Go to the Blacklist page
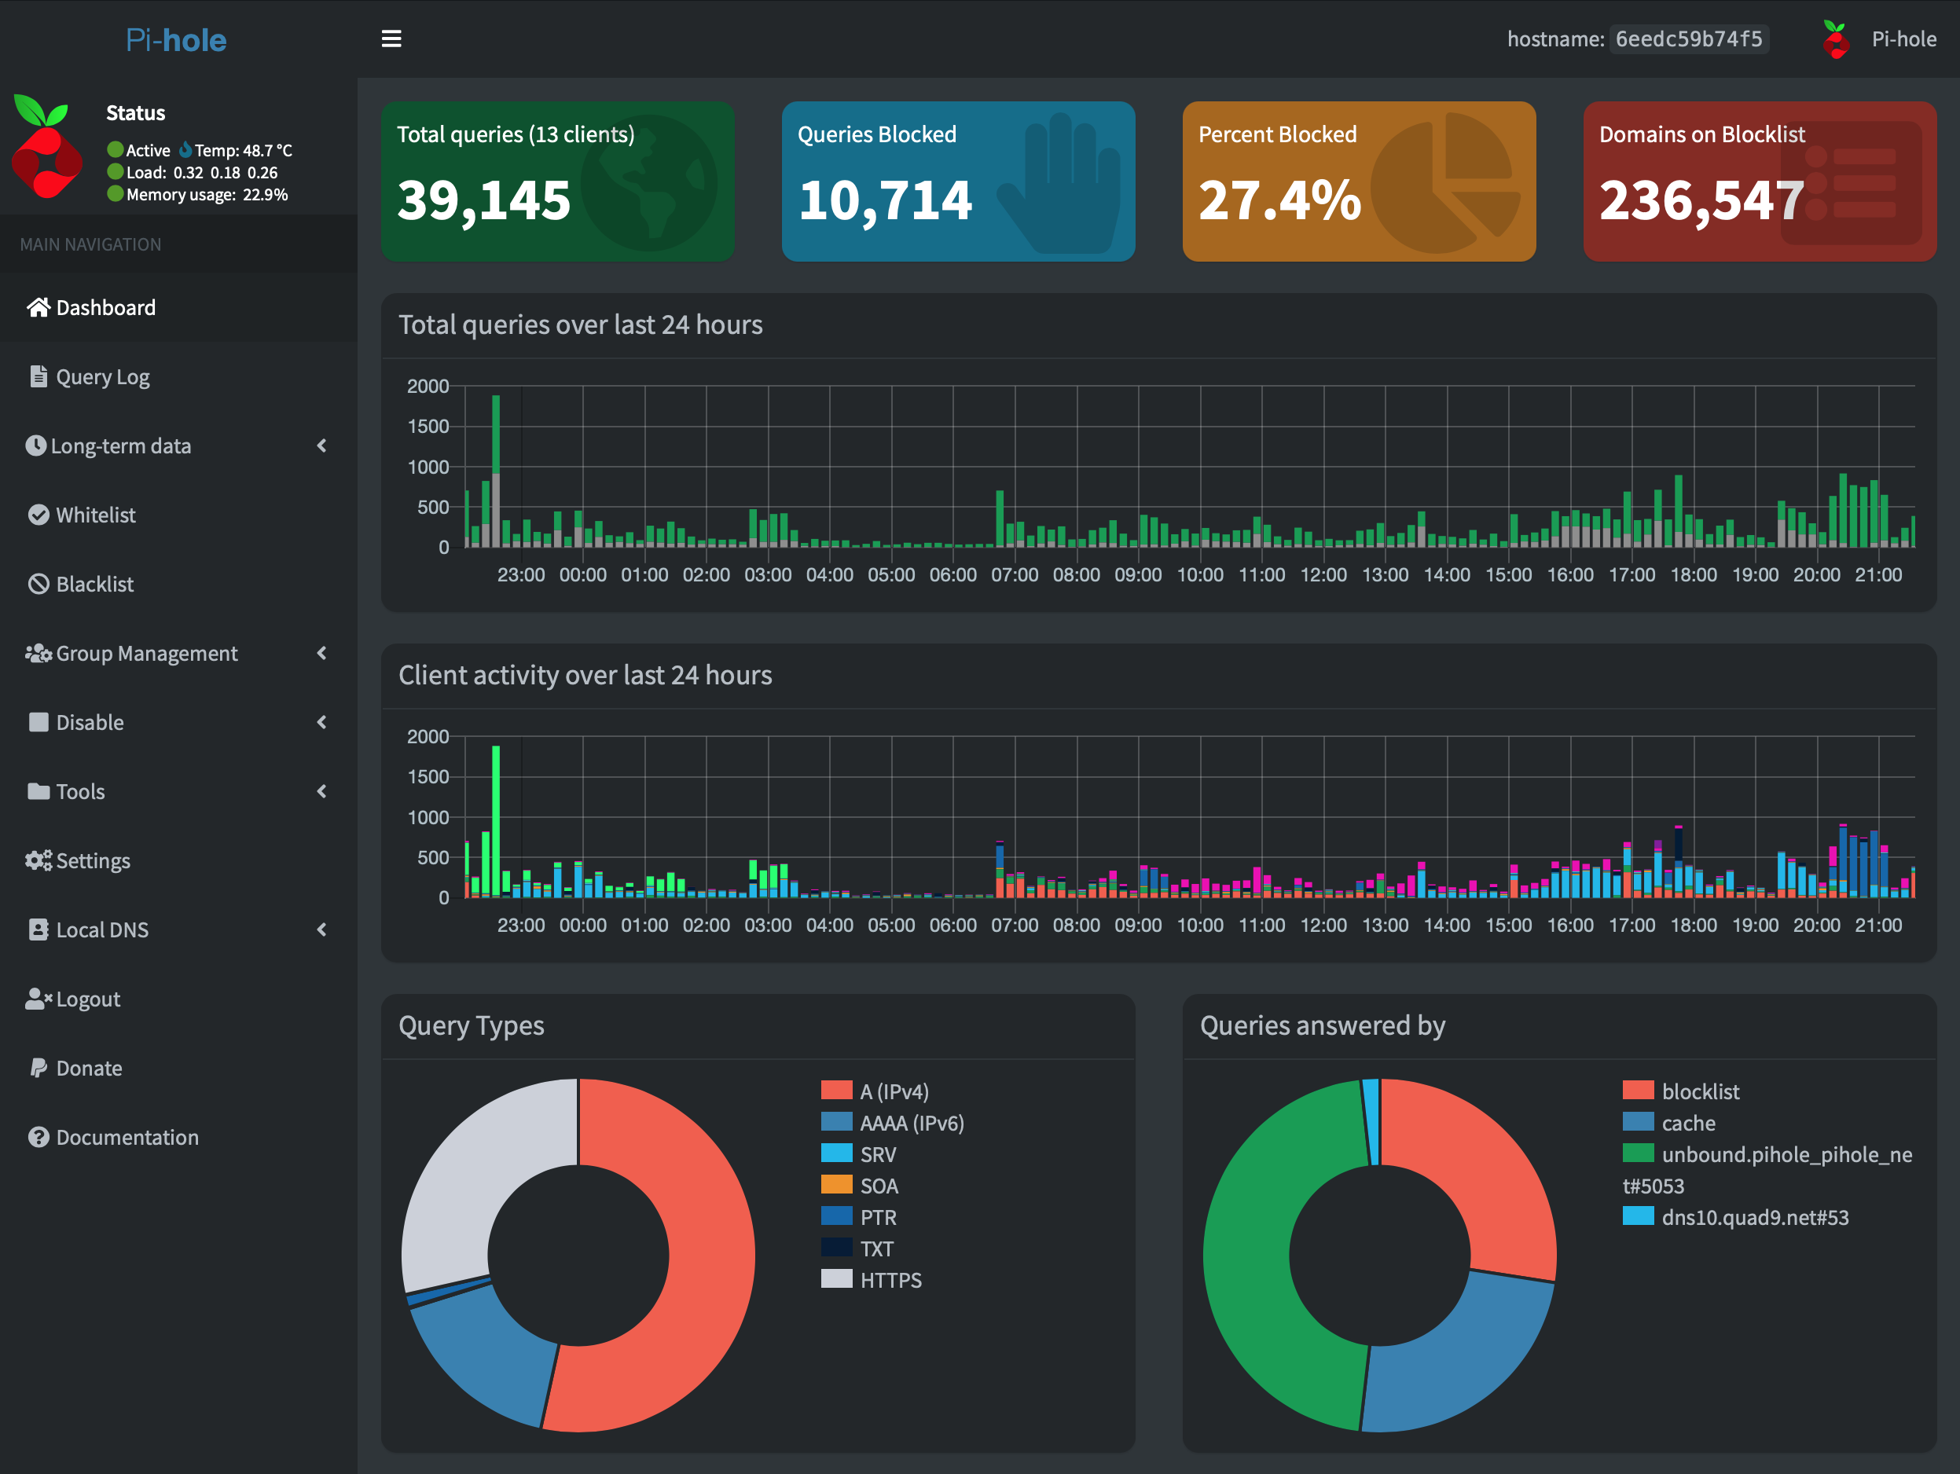This screenshot has height=1474, width=1960. pos(178,584)
